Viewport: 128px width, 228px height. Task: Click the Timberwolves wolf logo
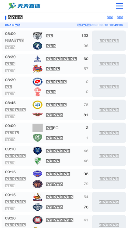point(38,46)
